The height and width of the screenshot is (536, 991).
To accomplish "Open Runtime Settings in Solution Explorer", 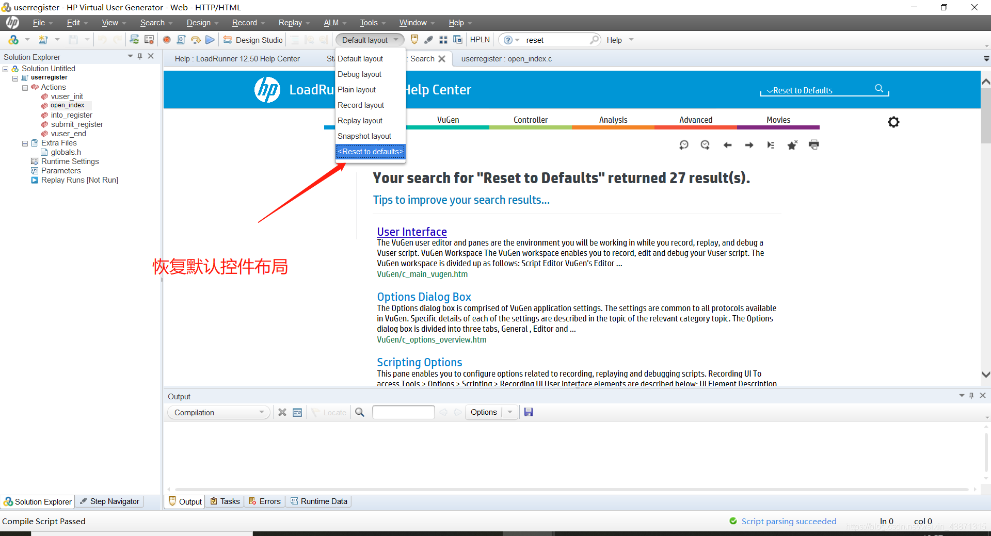I will click(x=70, y=161).
